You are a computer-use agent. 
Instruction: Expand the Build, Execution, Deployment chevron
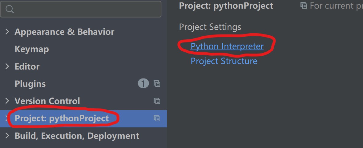(7, 136)
